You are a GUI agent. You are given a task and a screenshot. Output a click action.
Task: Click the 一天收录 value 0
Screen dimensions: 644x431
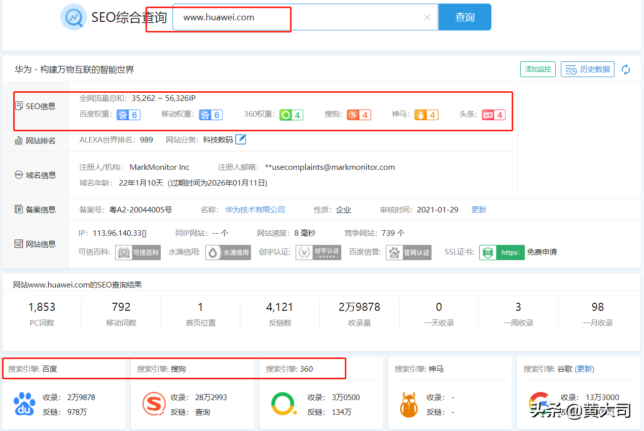coord(439,307)
